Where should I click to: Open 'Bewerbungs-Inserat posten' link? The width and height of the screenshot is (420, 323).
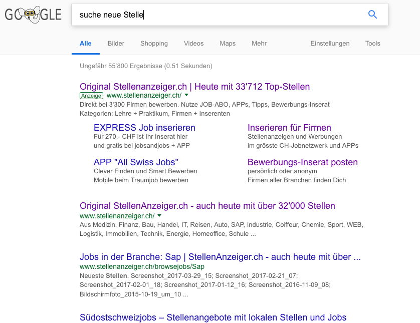(303, 162)
